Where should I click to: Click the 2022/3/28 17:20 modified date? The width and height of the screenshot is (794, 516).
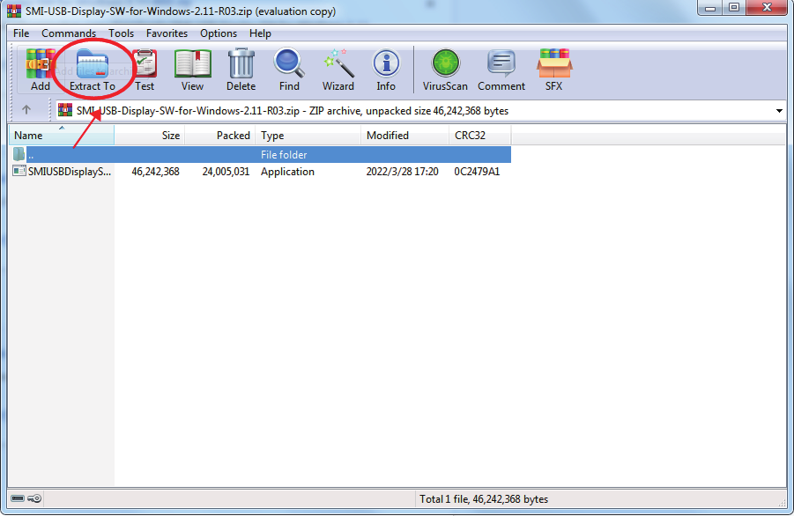point(402,172)
